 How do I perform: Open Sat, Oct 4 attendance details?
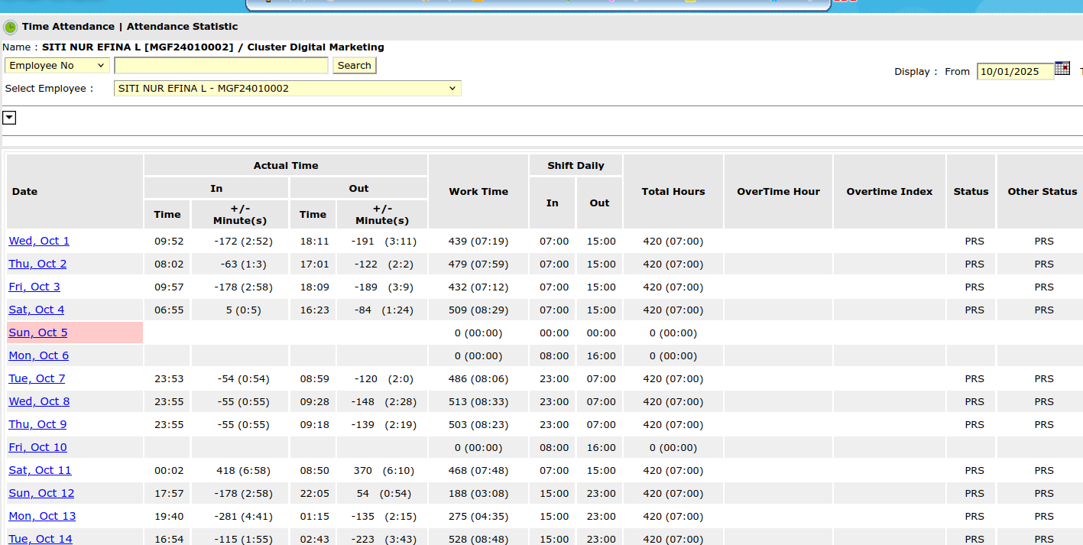coord(37,310)
